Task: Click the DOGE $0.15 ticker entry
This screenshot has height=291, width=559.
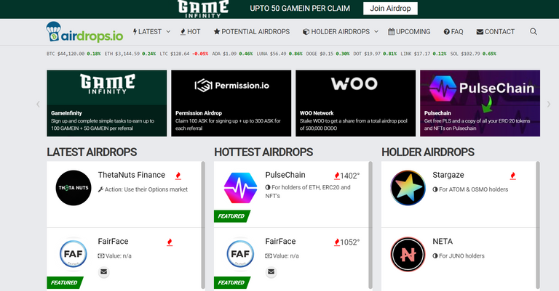Action: coord(328,54)
